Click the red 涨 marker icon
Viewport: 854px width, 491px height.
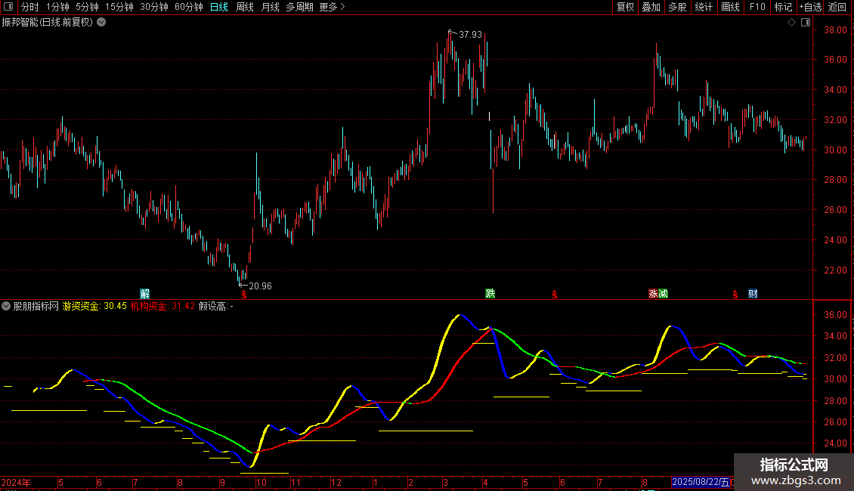[653, 293]
